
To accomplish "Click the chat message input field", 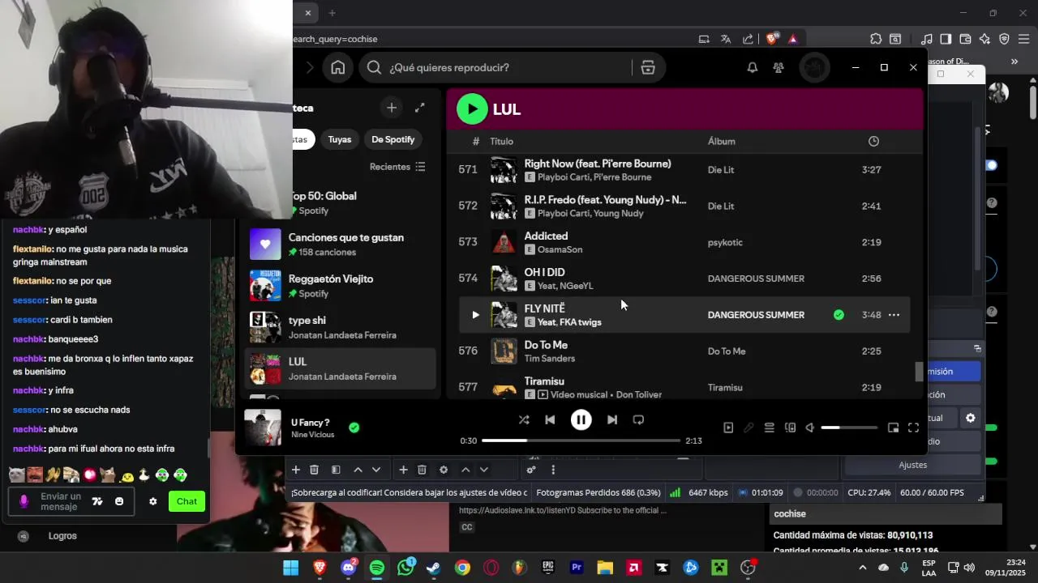I will pyautogui.click(x=61, y=501).
